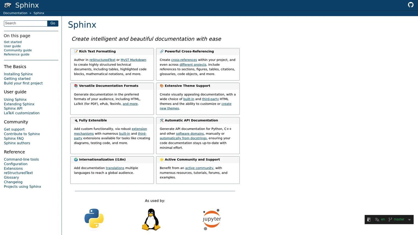The image size is (418, 235).
Task: Click the git branch icon beside 'master'
Action: 390,220
